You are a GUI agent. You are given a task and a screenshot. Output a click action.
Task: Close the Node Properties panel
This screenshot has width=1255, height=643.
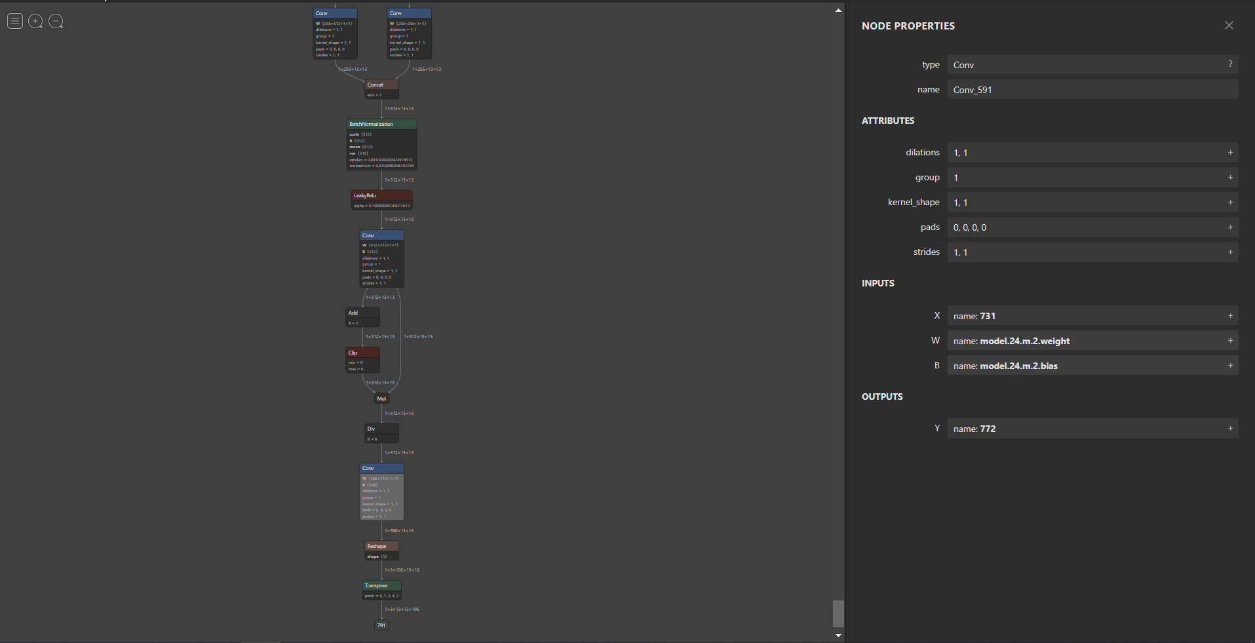coord(1229,25)
